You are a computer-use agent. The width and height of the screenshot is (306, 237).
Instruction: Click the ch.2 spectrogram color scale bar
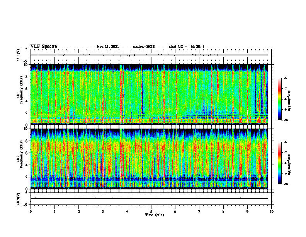[x=280, y=163]
